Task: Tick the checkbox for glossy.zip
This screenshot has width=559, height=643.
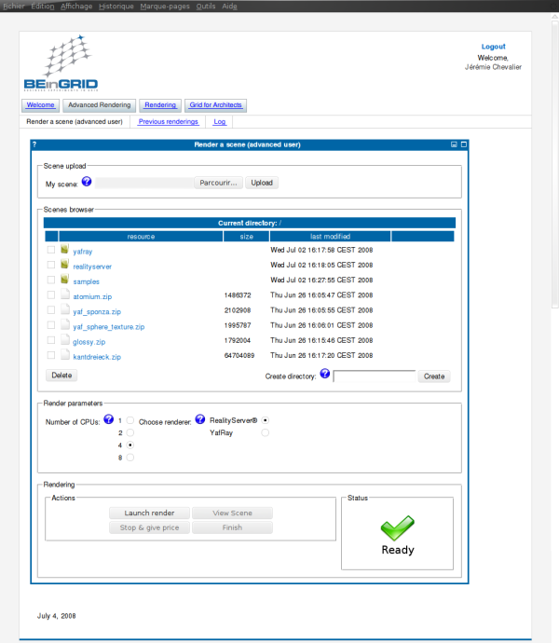Action: point(51,341)
